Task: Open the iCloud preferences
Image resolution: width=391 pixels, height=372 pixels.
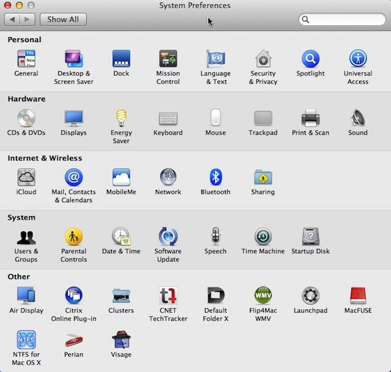Action: tap(26, 177)
